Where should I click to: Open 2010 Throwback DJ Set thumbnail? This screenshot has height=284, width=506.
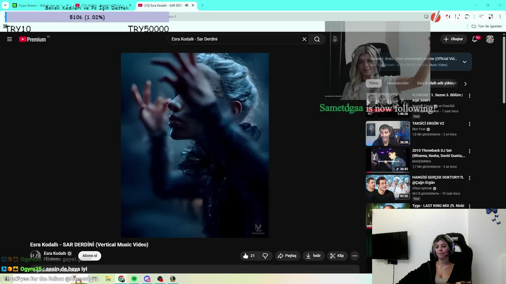388,160
